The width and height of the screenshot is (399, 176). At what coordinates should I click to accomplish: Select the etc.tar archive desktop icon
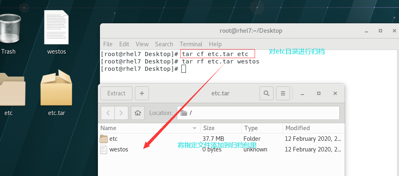tap(56, 93)
